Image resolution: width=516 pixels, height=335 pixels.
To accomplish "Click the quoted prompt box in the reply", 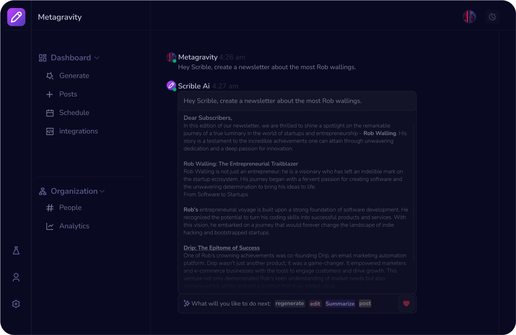I will [x=297, y=101].
